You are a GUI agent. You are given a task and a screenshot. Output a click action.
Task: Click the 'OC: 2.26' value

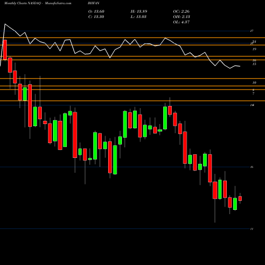coord(181,12)
